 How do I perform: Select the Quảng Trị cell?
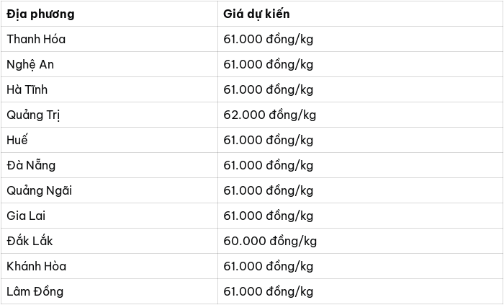109,115
